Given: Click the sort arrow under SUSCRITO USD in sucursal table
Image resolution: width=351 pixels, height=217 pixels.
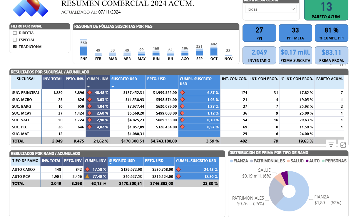Looking at the screenshot, I should click(113, 87).
